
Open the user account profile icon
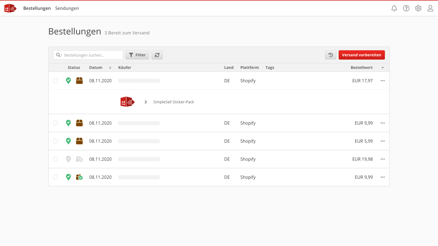[430, 8]
